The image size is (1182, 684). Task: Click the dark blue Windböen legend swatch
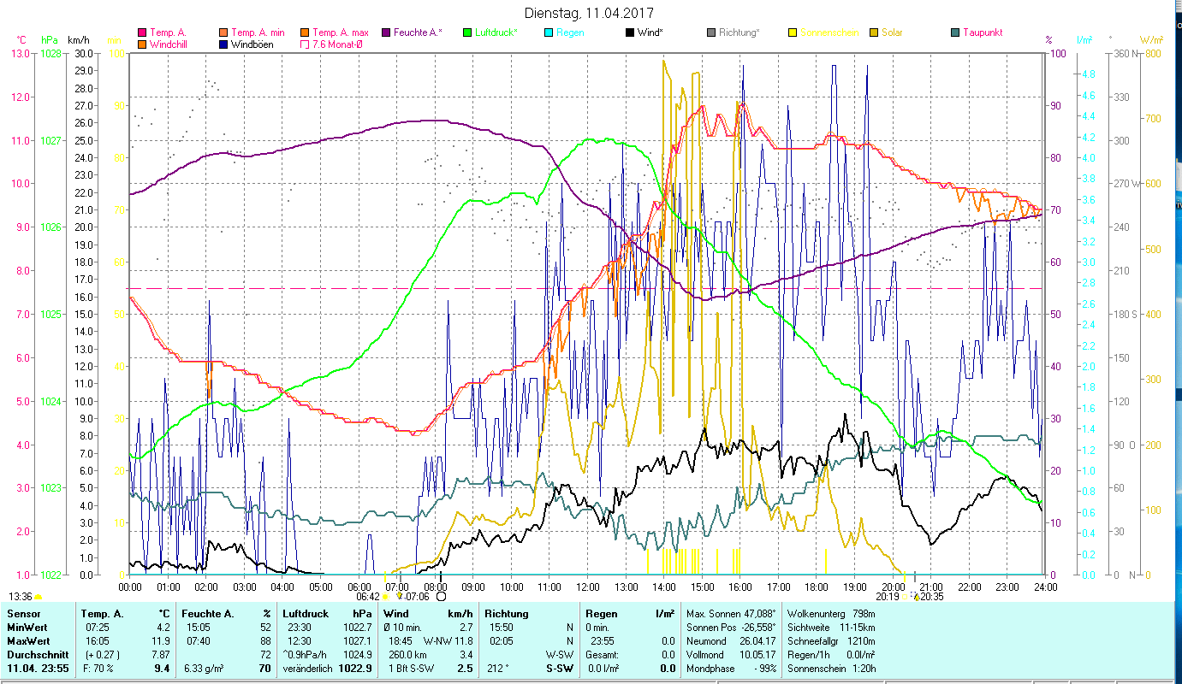[223, 44]
